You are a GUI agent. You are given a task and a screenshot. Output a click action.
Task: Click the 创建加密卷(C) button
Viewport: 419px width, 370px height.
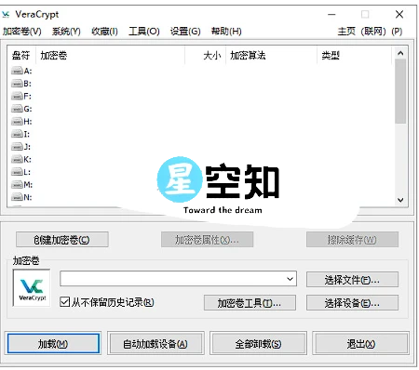(62, 240)
